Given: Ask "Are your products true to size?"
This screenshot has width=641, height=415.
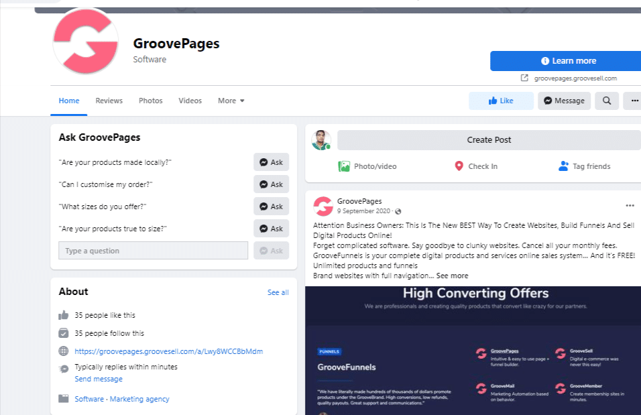Looking at the screenshot, I should (271, 228).
